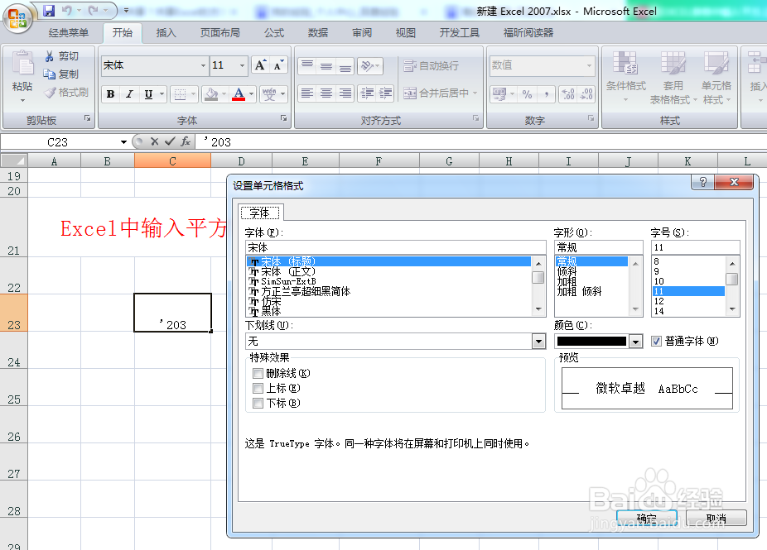
Task: Click the 自动换行 wrap text button
Action: [x=431, y=65]
